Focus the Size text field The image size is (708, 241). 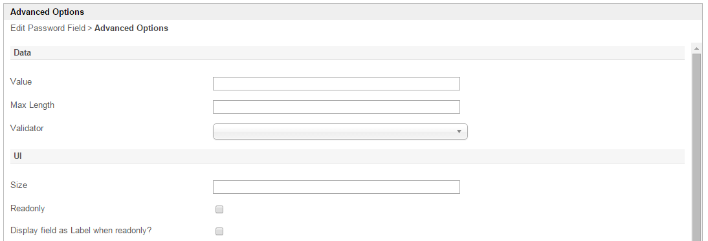click(x=337, y=187)
